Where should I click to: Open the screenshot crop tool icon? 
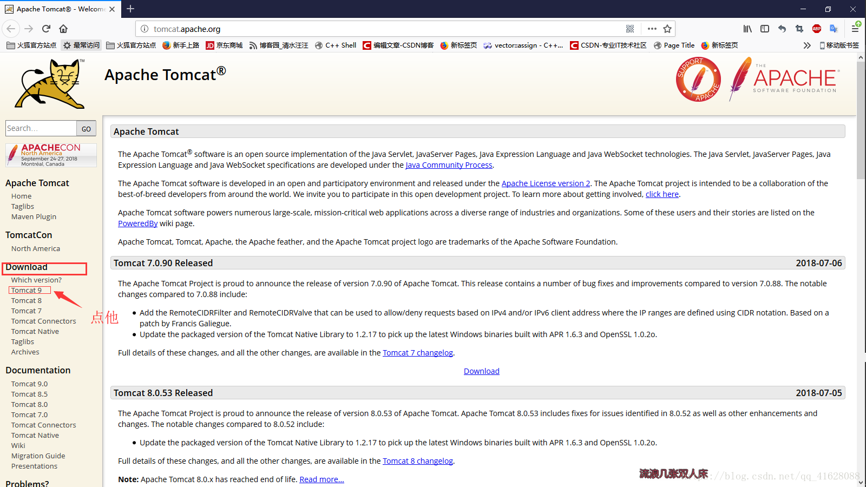799,29
